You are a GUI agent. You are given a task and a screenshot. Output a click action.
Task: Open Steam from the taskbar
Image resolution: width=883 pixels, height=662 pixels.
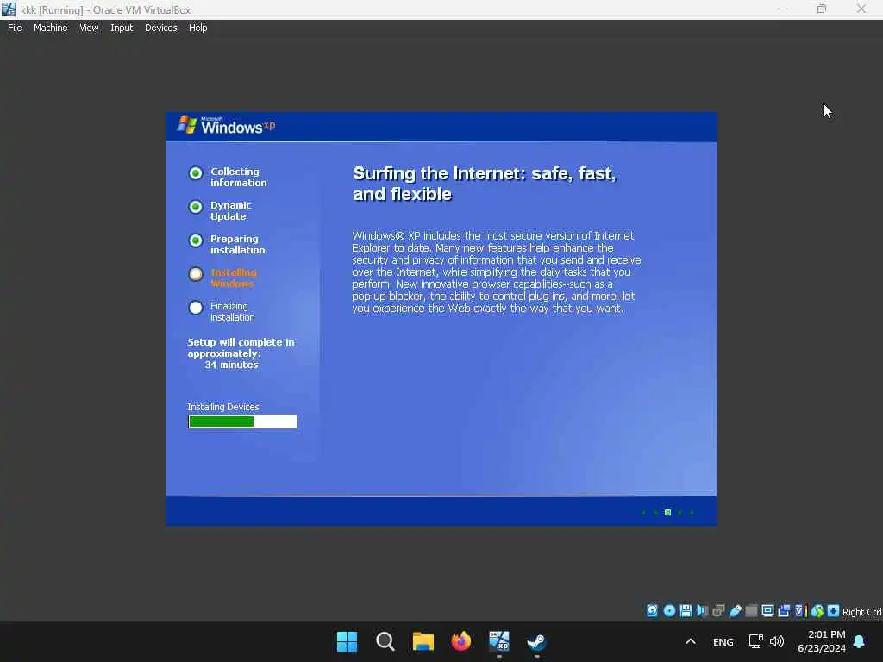coord(536,641)
